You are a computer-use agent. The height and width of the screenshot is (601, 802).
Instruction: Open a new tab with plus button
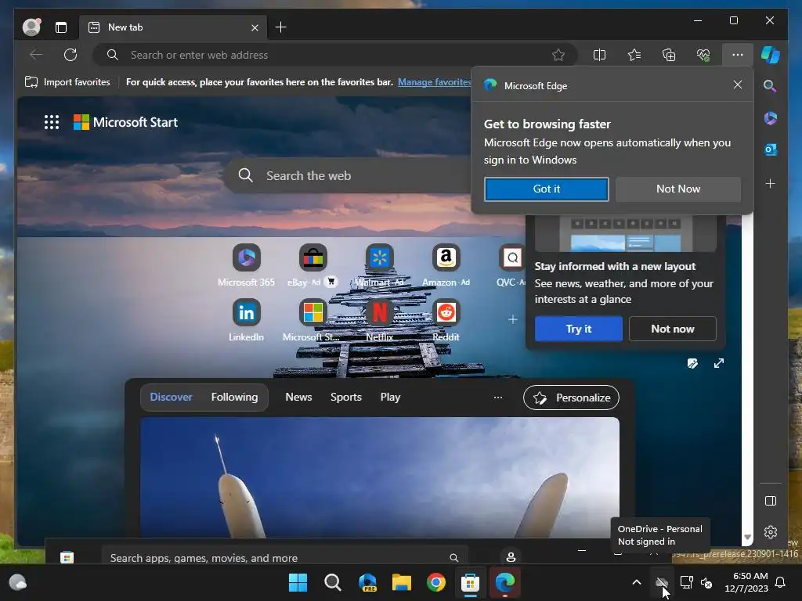pos(281,27)
